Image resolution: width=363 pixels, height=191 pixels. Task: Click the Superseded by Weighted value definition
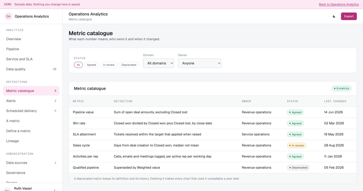pyautogui.click(x=137, y=168)
